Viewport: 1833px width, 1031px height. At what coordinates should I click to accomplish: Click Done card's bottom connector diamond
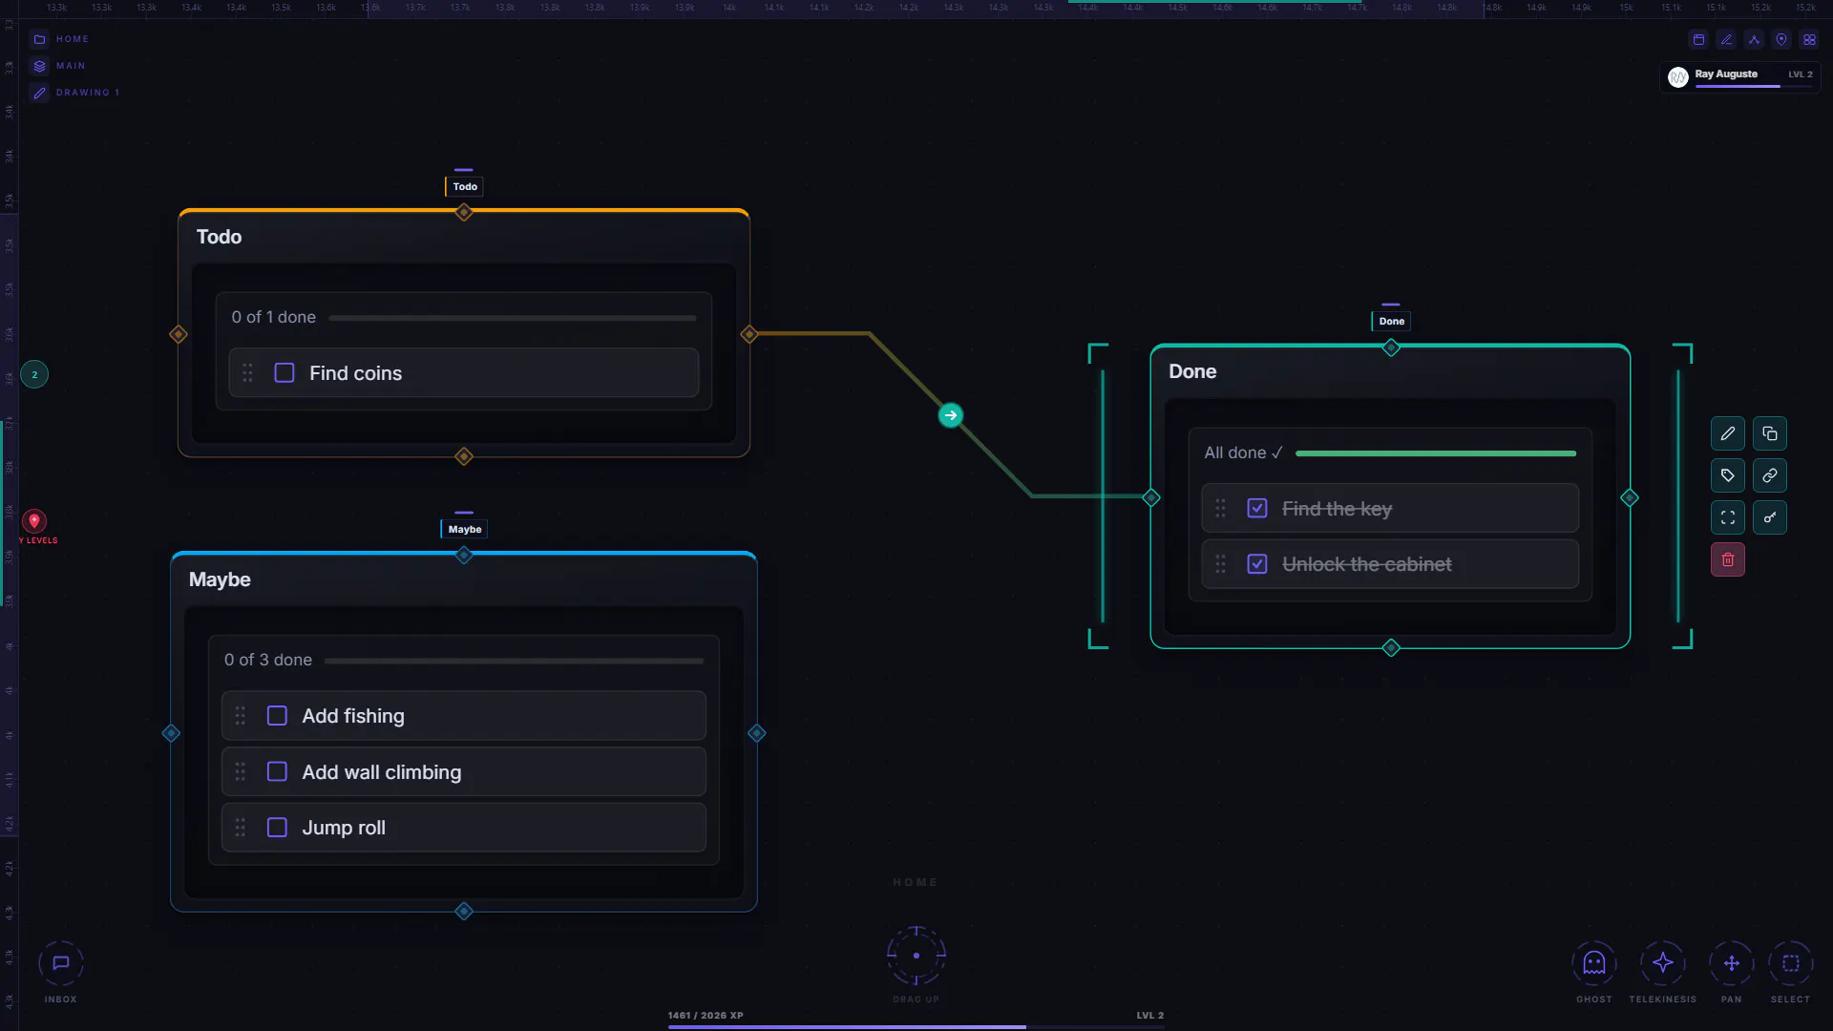tap(1391, 648)
